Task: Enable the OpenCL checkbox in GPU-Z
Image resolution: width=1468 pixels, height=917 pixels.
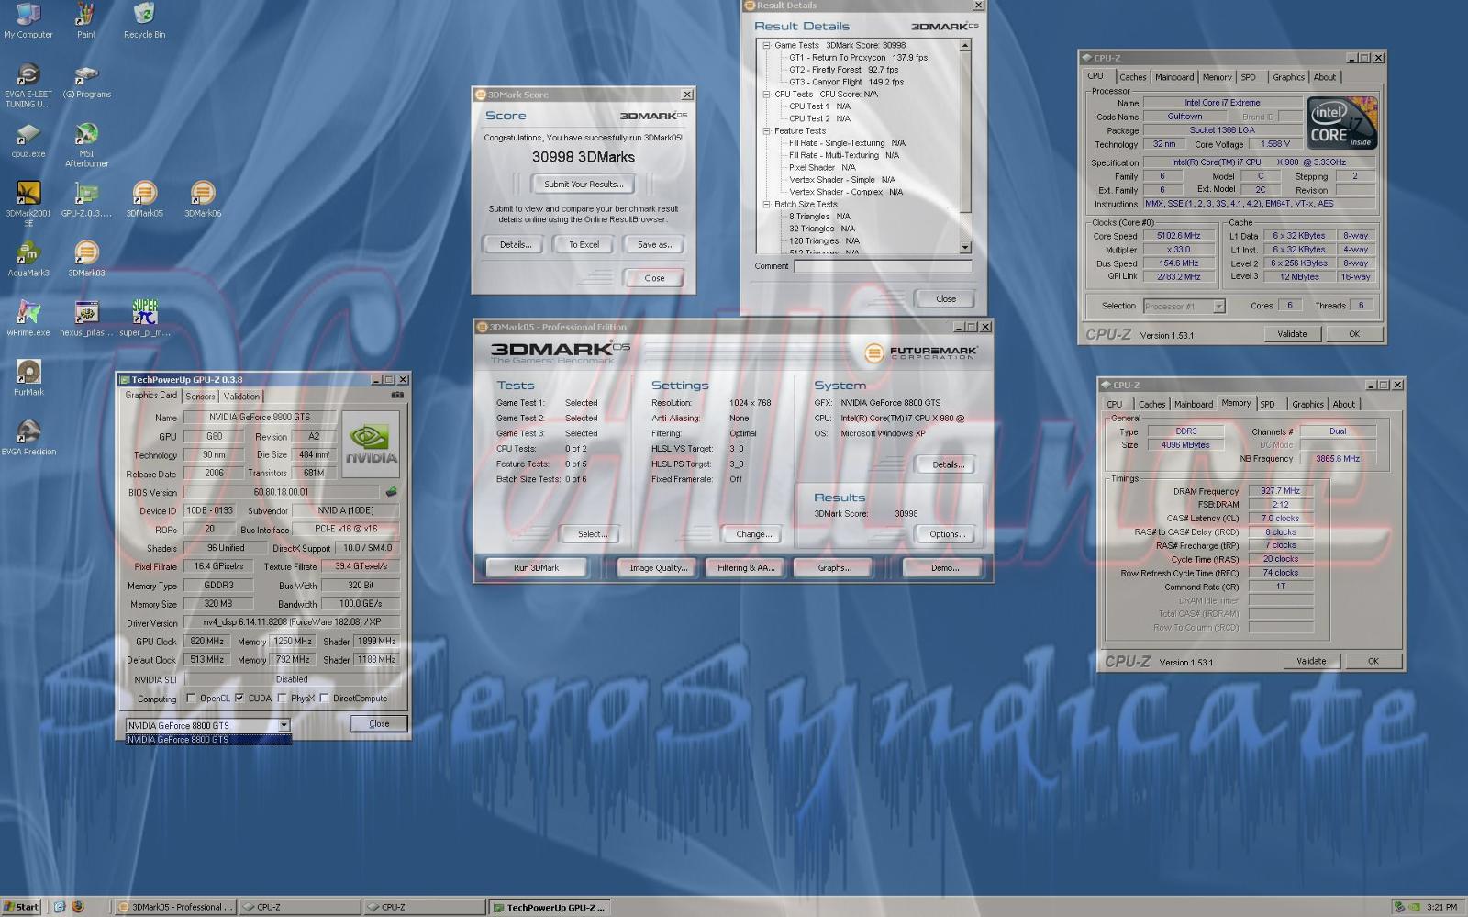Action: pos(191,699)
